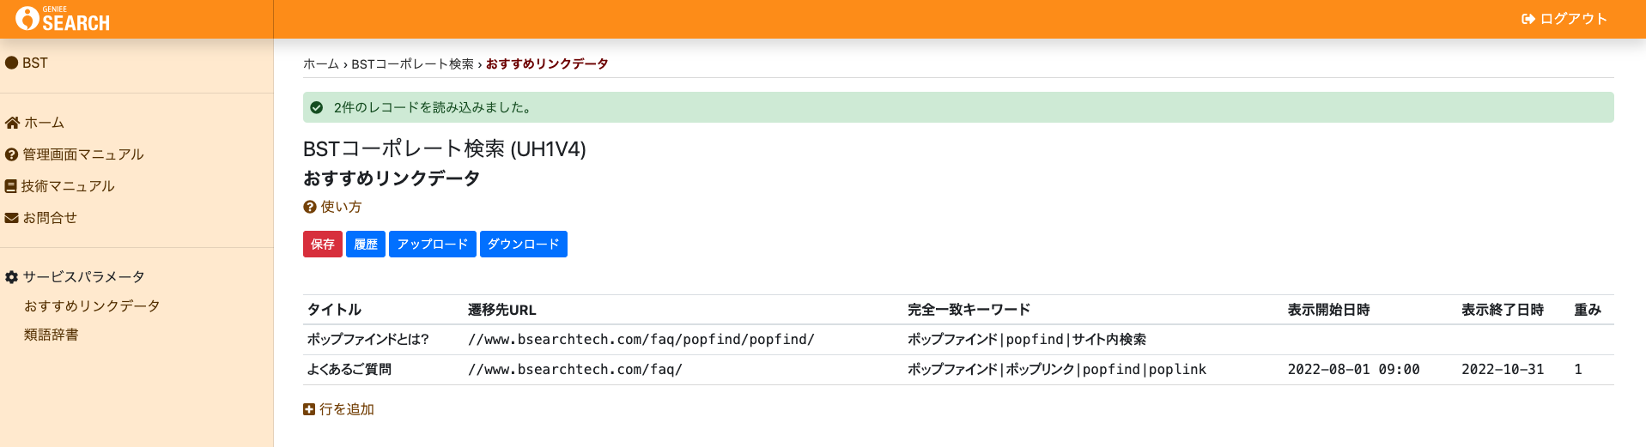Click heading BSTコーポレート検索 (UH1V4)
This screenshot has width=1646, height=447.
coord(445,148)
